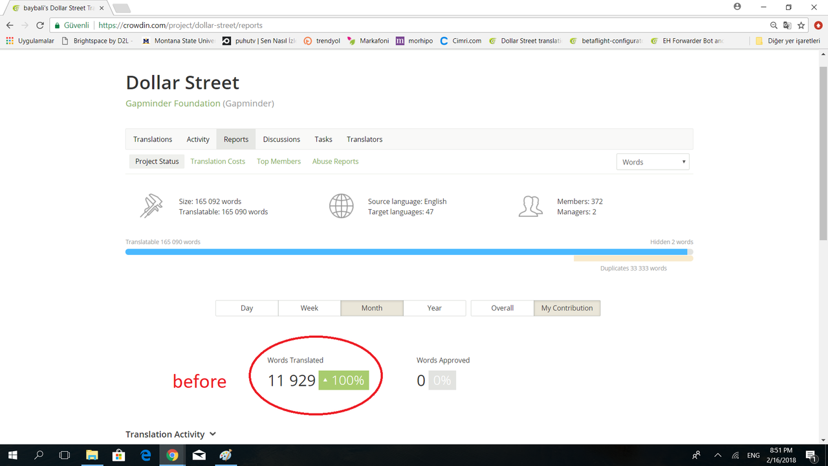Open Microsoft Store from the taskbar
This screenshot has width=828, height=466.
point(118,455)
